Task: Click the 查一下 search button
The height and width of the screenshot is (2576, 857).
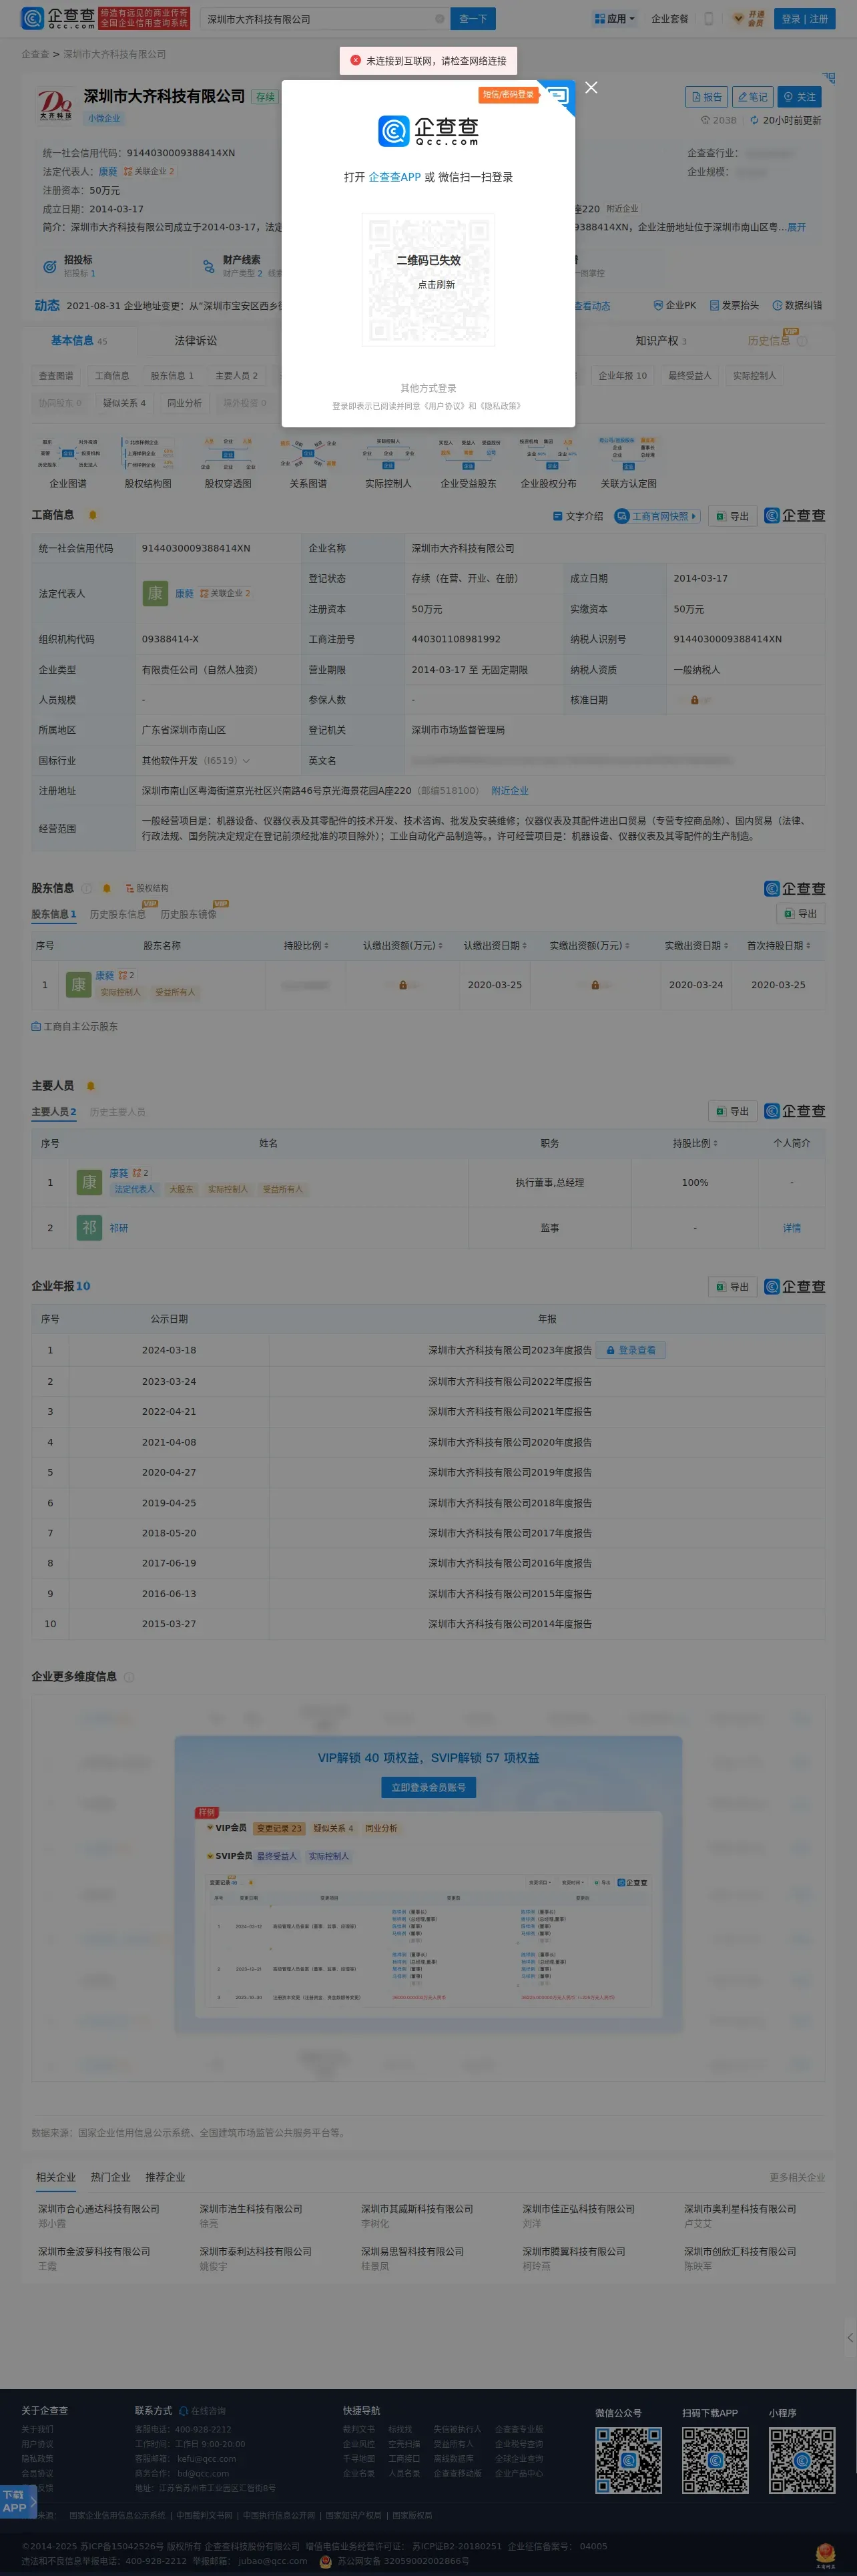Action: click(x=473, y=19)
